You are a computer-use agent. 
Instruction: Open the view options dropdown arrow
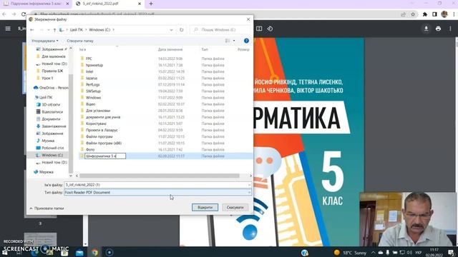[234, 41]
